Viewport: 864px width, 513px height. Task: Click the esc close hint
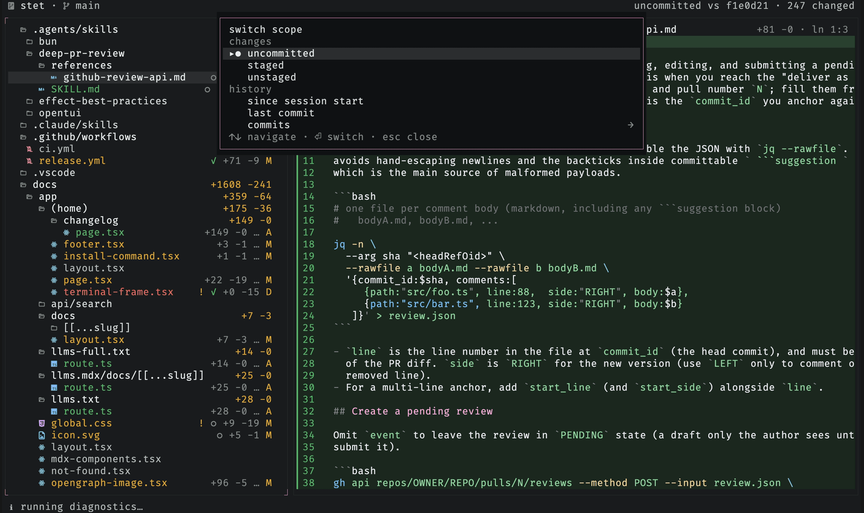coord(409,137)
